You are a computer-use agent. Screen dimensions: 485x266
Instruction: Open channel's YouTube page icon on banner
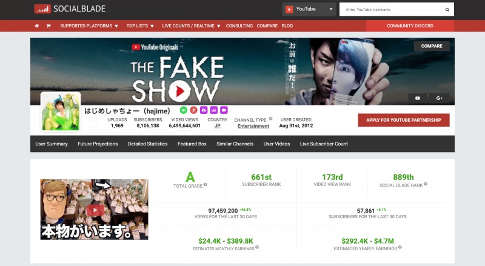coord(418,98)
